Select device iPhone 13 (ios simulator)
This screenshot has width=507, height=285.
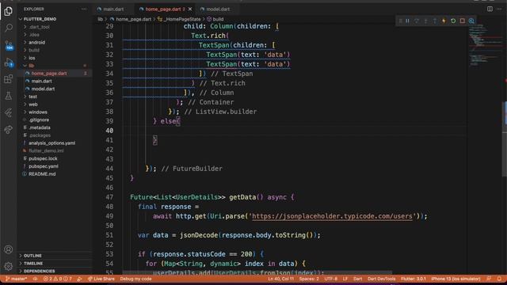click(x=456, y=279)
